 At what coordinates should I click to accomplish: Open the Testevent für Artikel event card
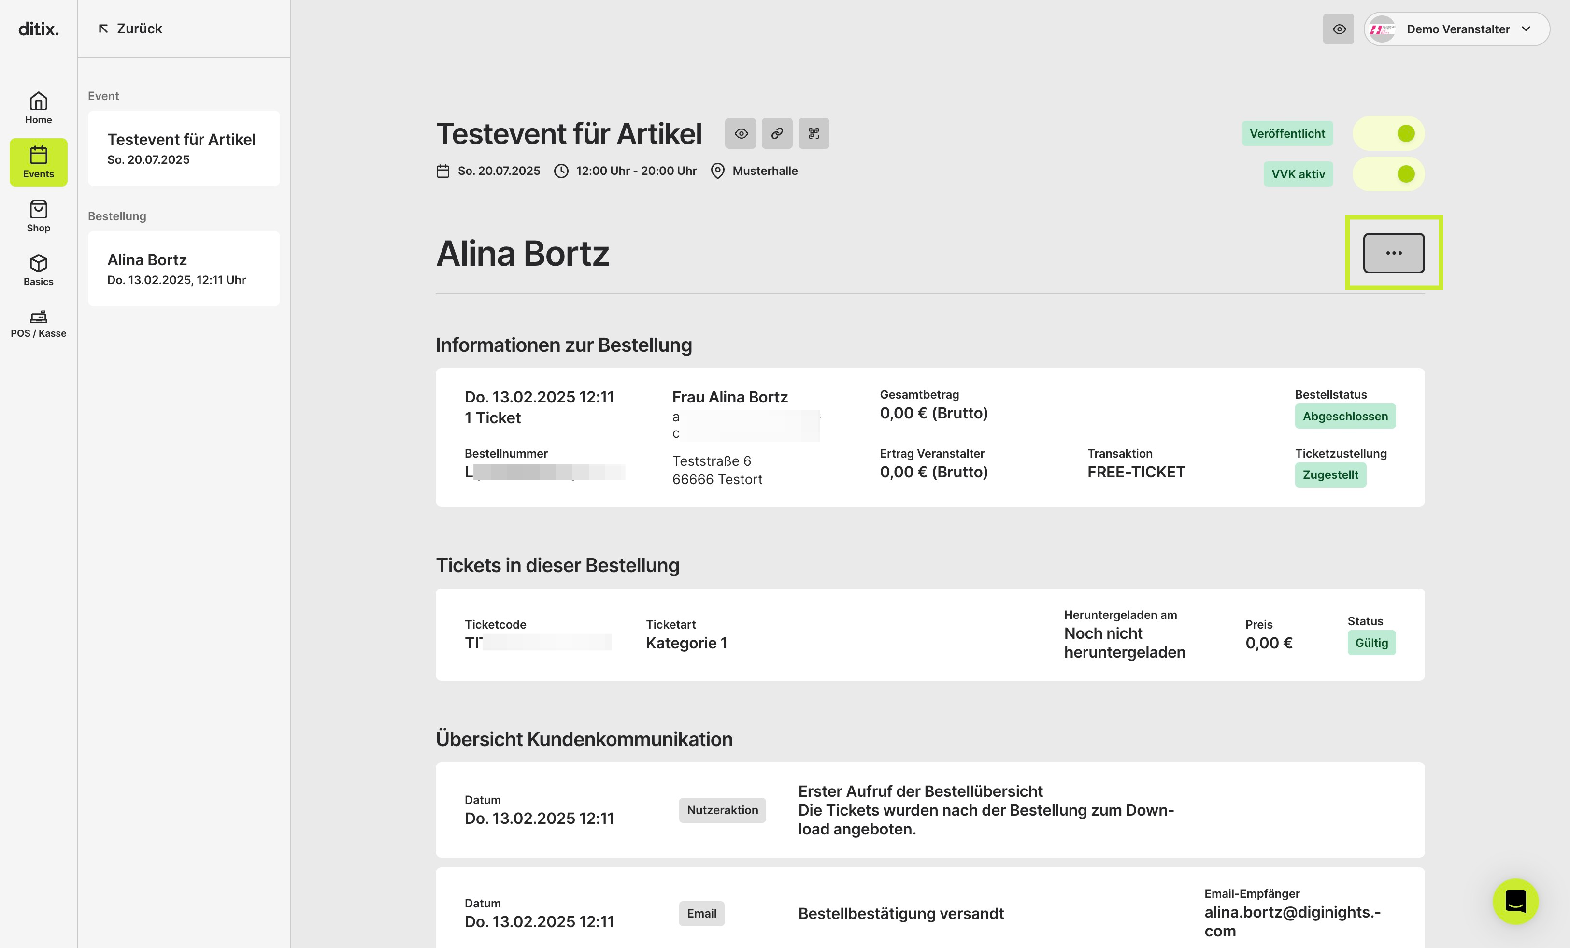coord(184,148)
